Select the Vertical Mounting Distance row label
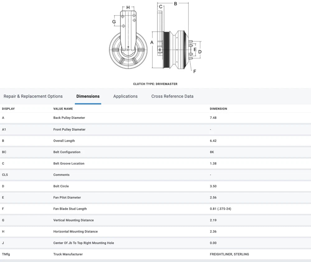Viewport: 311px width, 262px height. [73, 220]
